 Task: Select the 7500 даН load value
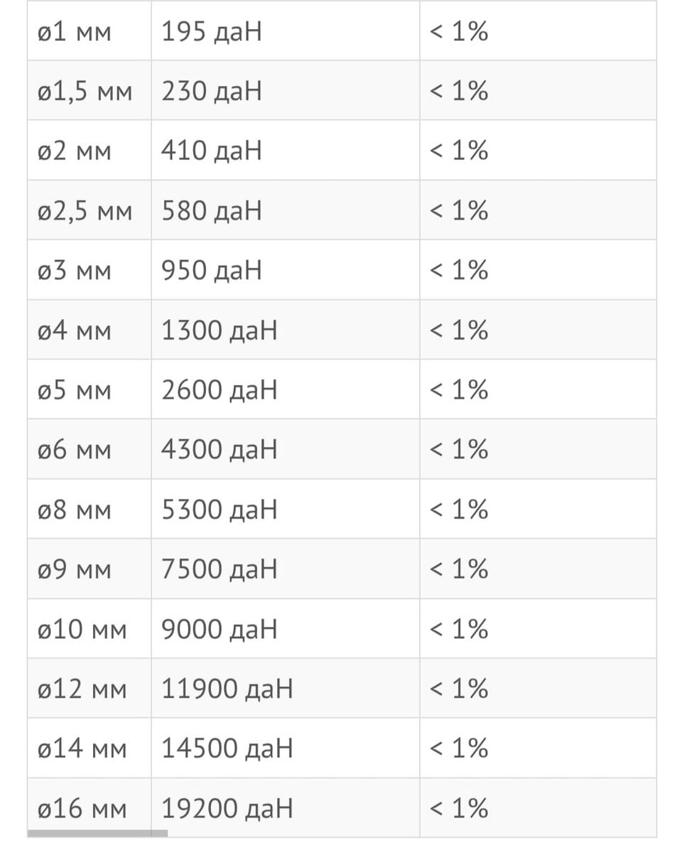pyautogui.click(x=219, y=569)
